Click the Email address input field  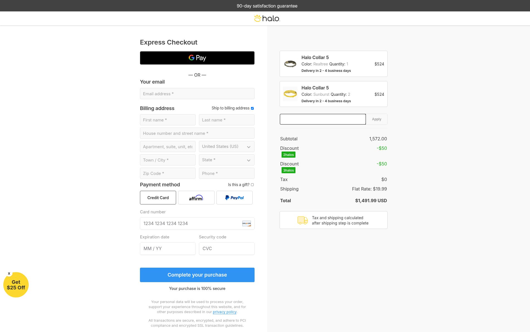[197, 94]
